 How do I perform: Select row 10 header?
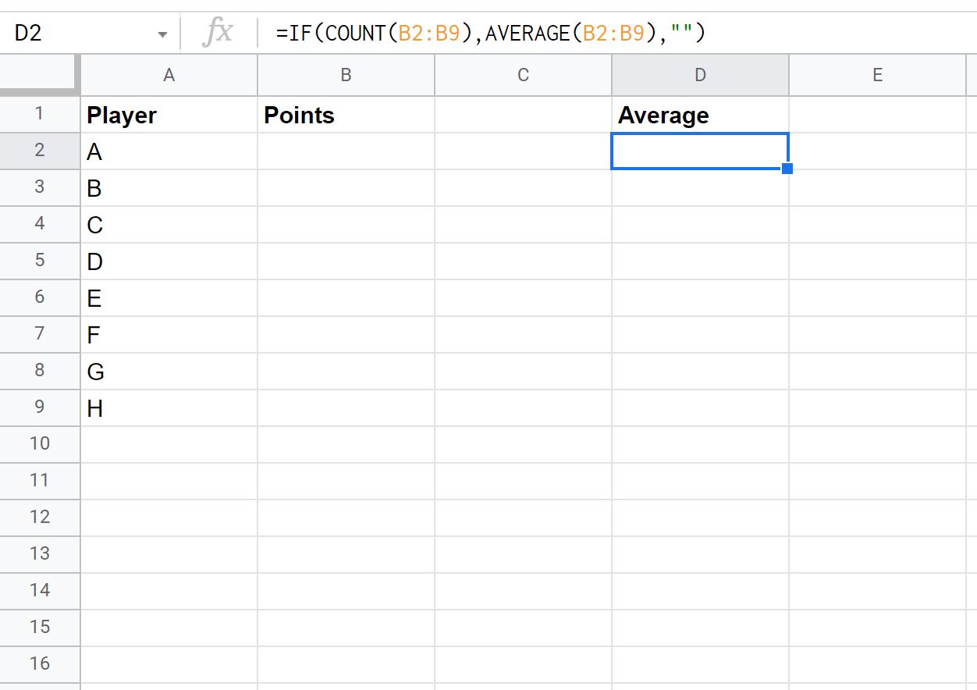tap(40, 443)
